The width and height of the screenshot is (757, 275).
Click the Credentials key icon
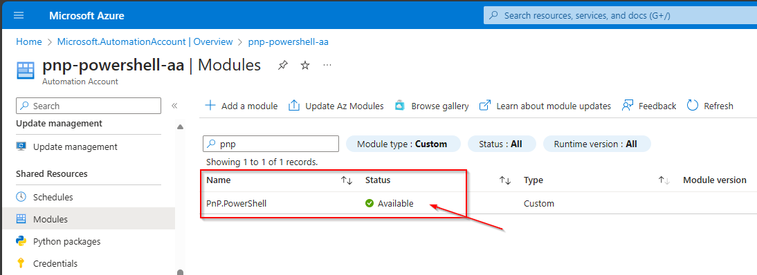(21, 263)
